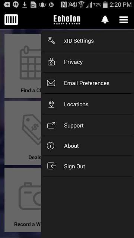Tap the envelope Email Preferences icon
The height and width of the screenshot is (238, 134).
[51, 83]
